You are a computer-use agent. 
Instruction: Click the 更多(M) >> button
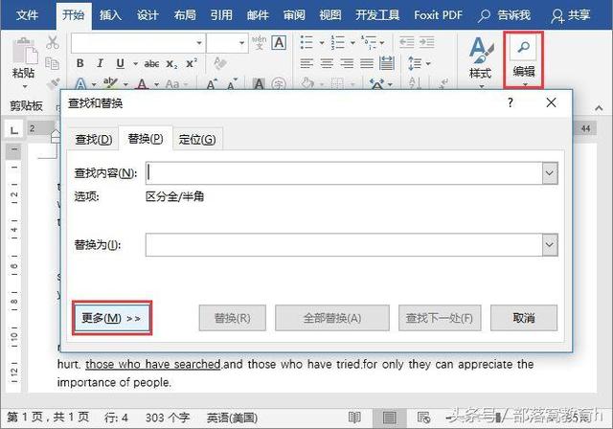point(112,318)
